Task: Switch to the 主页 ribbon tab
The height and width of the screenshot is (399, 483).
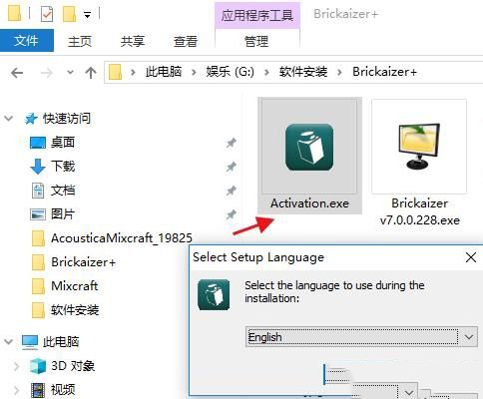Action: click(80, 41)
